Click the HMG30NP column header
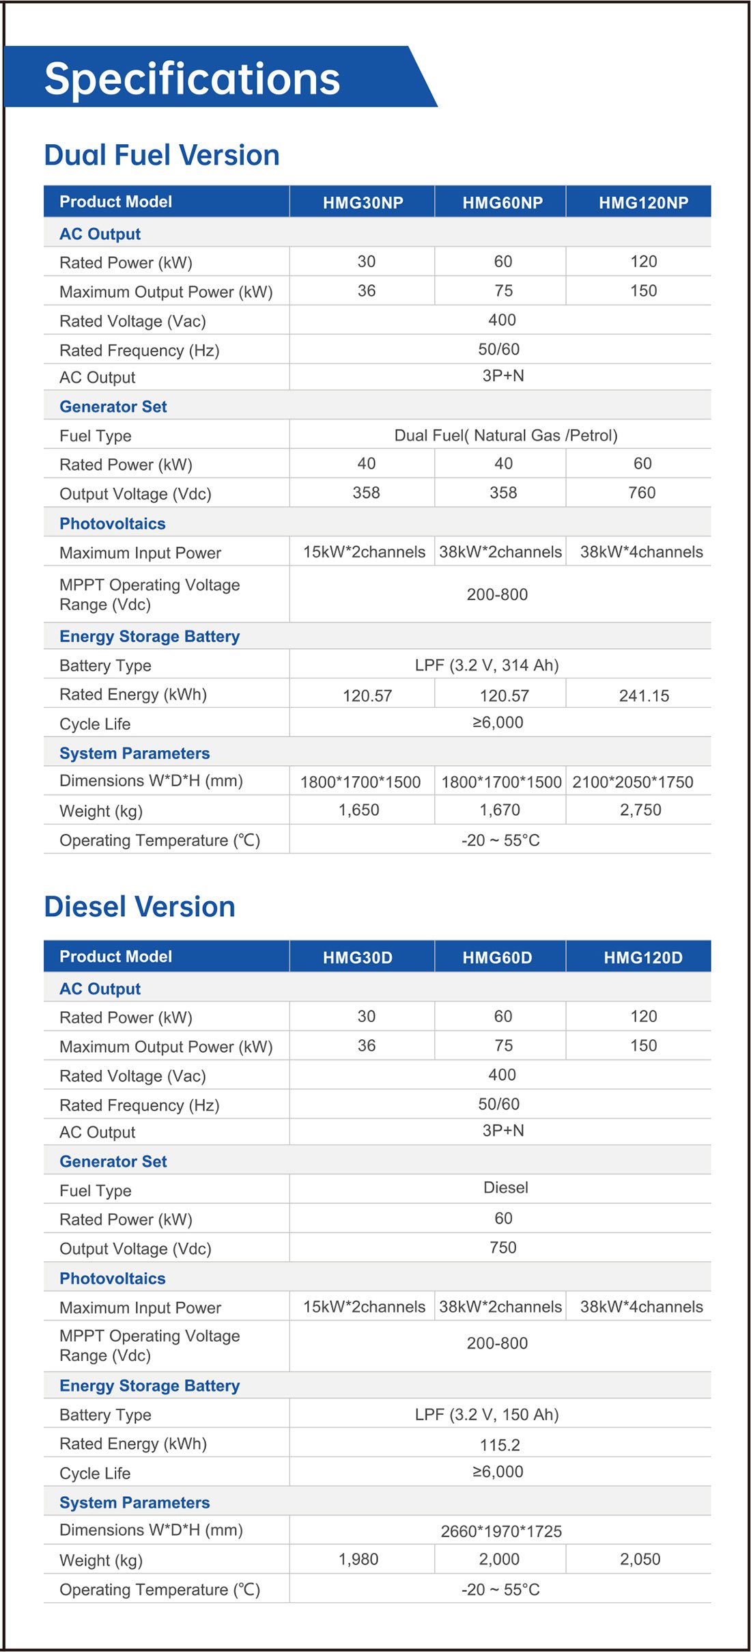Viewport: 751px width, 1652px height. pos(363,203)
